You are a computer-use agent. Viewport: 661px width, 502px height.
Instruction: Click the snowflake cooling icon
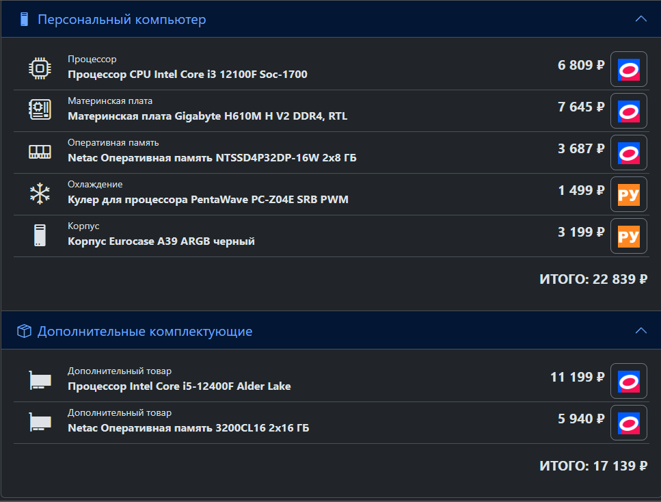click(x=40, y=194)
